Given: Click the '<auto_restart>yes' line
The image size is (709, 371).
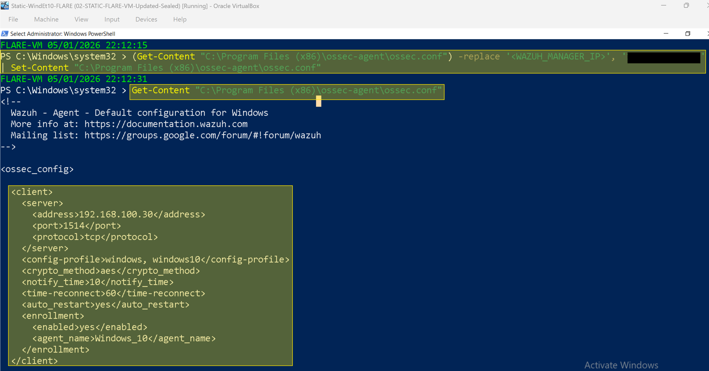Looking at the screenshot, I should pos(106,304).
